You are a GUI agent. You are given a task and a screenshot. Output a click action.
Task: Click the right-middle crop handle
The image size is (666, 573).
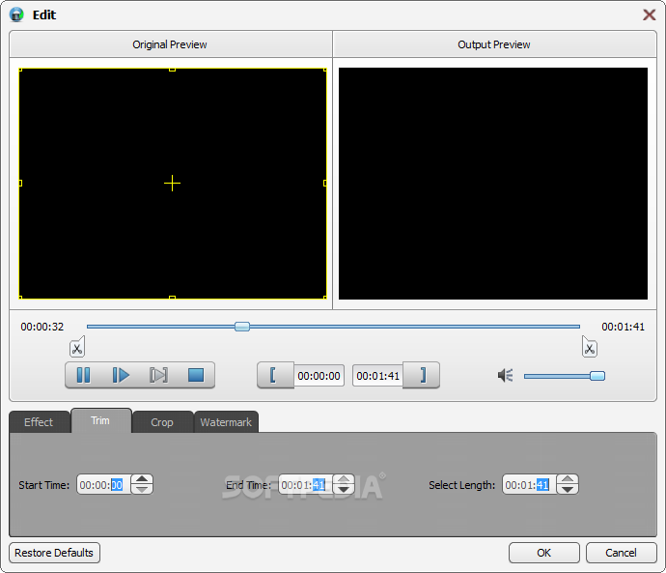(325, 184)
